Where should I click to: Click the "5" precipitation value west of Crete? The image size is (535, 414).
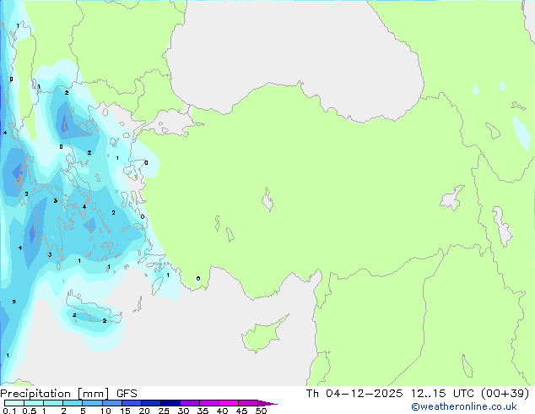pyautogui.click(x=14, y=302)
